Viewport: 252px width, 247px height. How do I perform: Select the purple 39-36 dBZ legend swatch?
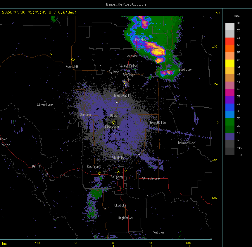coord(230,100)
